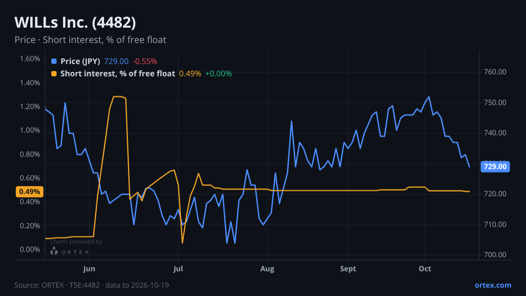Click the blue Price legend swatch
Image resolution: width=526 pixels, height=296 pixels.
(54, 61)
